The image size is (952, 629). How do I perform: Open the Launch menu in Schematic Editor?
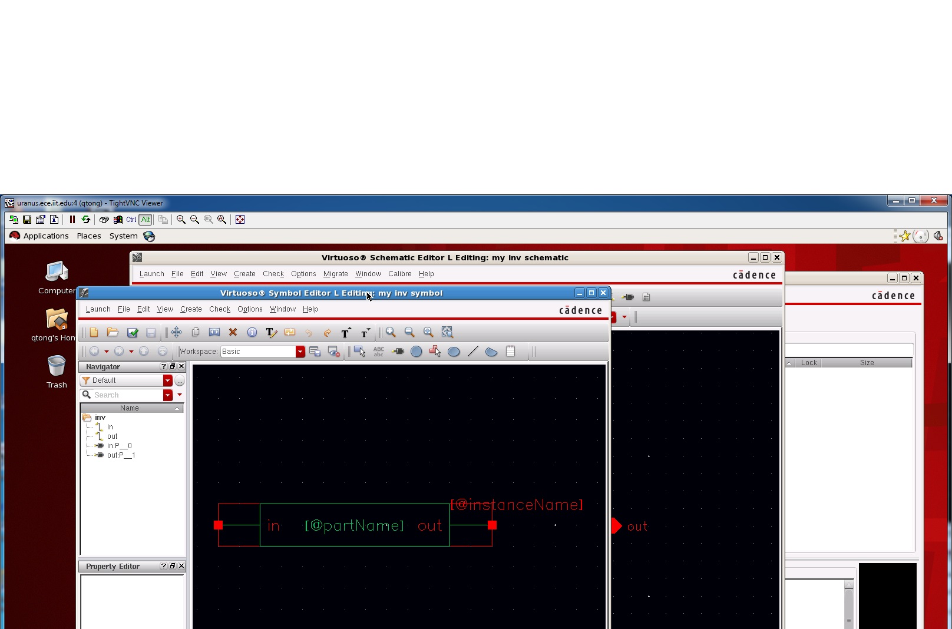point(151,274)
